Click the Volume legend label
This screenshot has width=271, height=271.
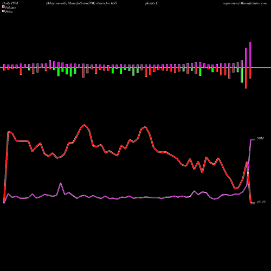(10, 8)
